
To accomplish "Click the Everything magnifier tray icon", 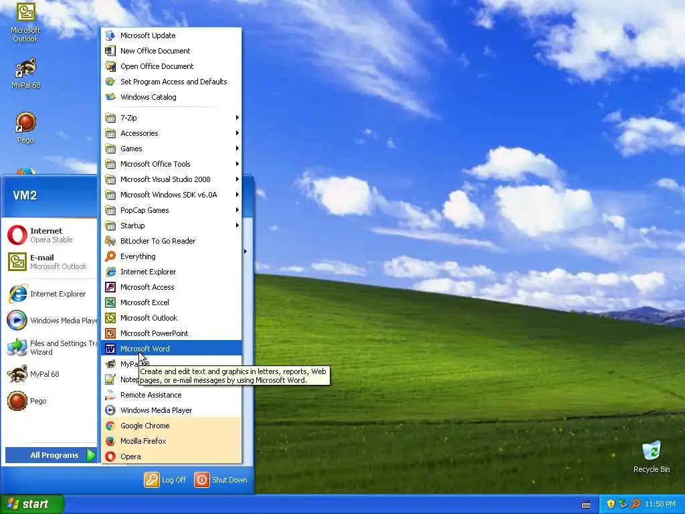I will [635, 504].
